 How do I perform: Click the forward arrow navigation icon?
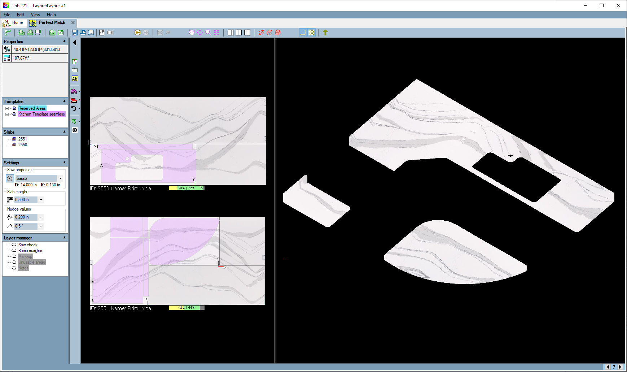(x=146, y=33)
